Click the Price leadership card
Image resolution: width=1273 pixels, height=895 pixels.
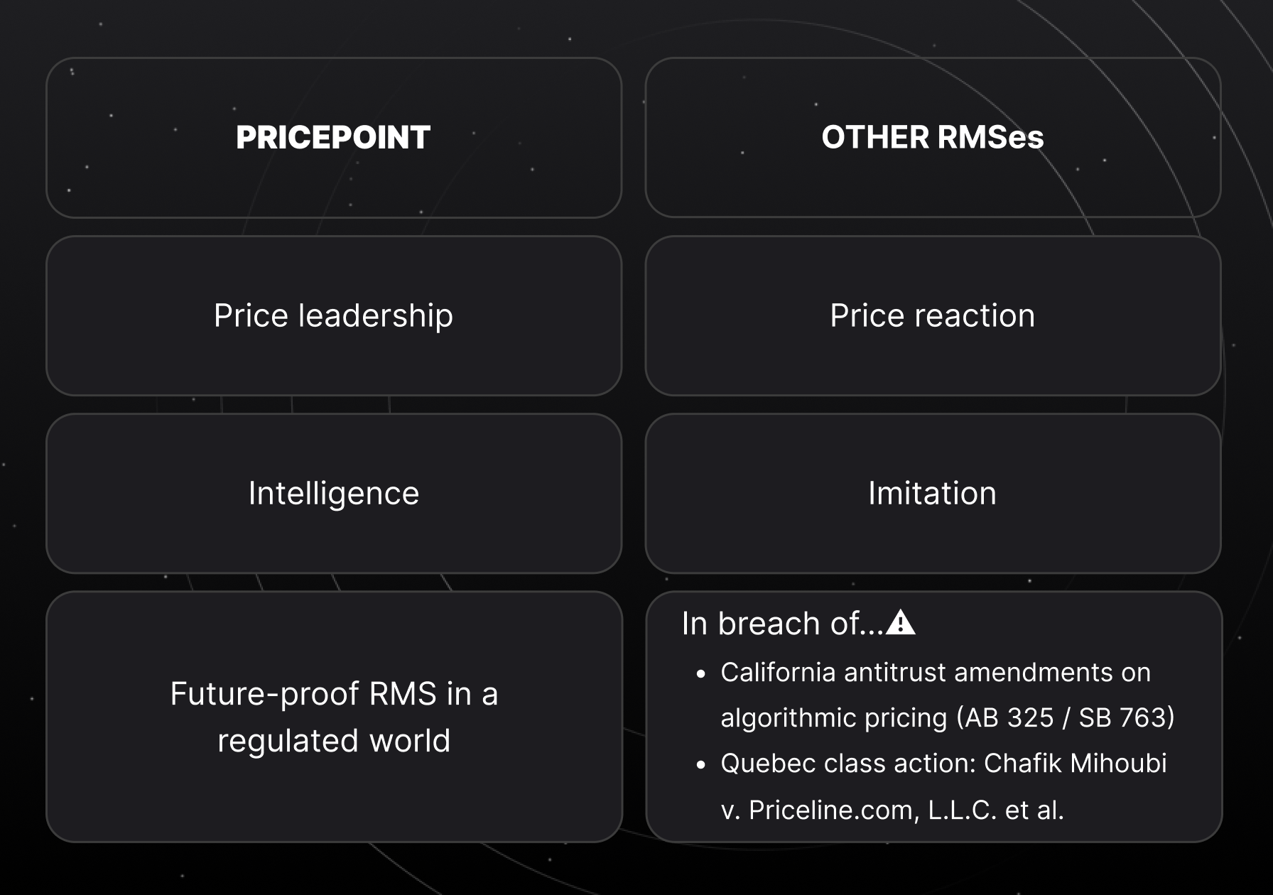pyautogui.click(x=334, y=315)
